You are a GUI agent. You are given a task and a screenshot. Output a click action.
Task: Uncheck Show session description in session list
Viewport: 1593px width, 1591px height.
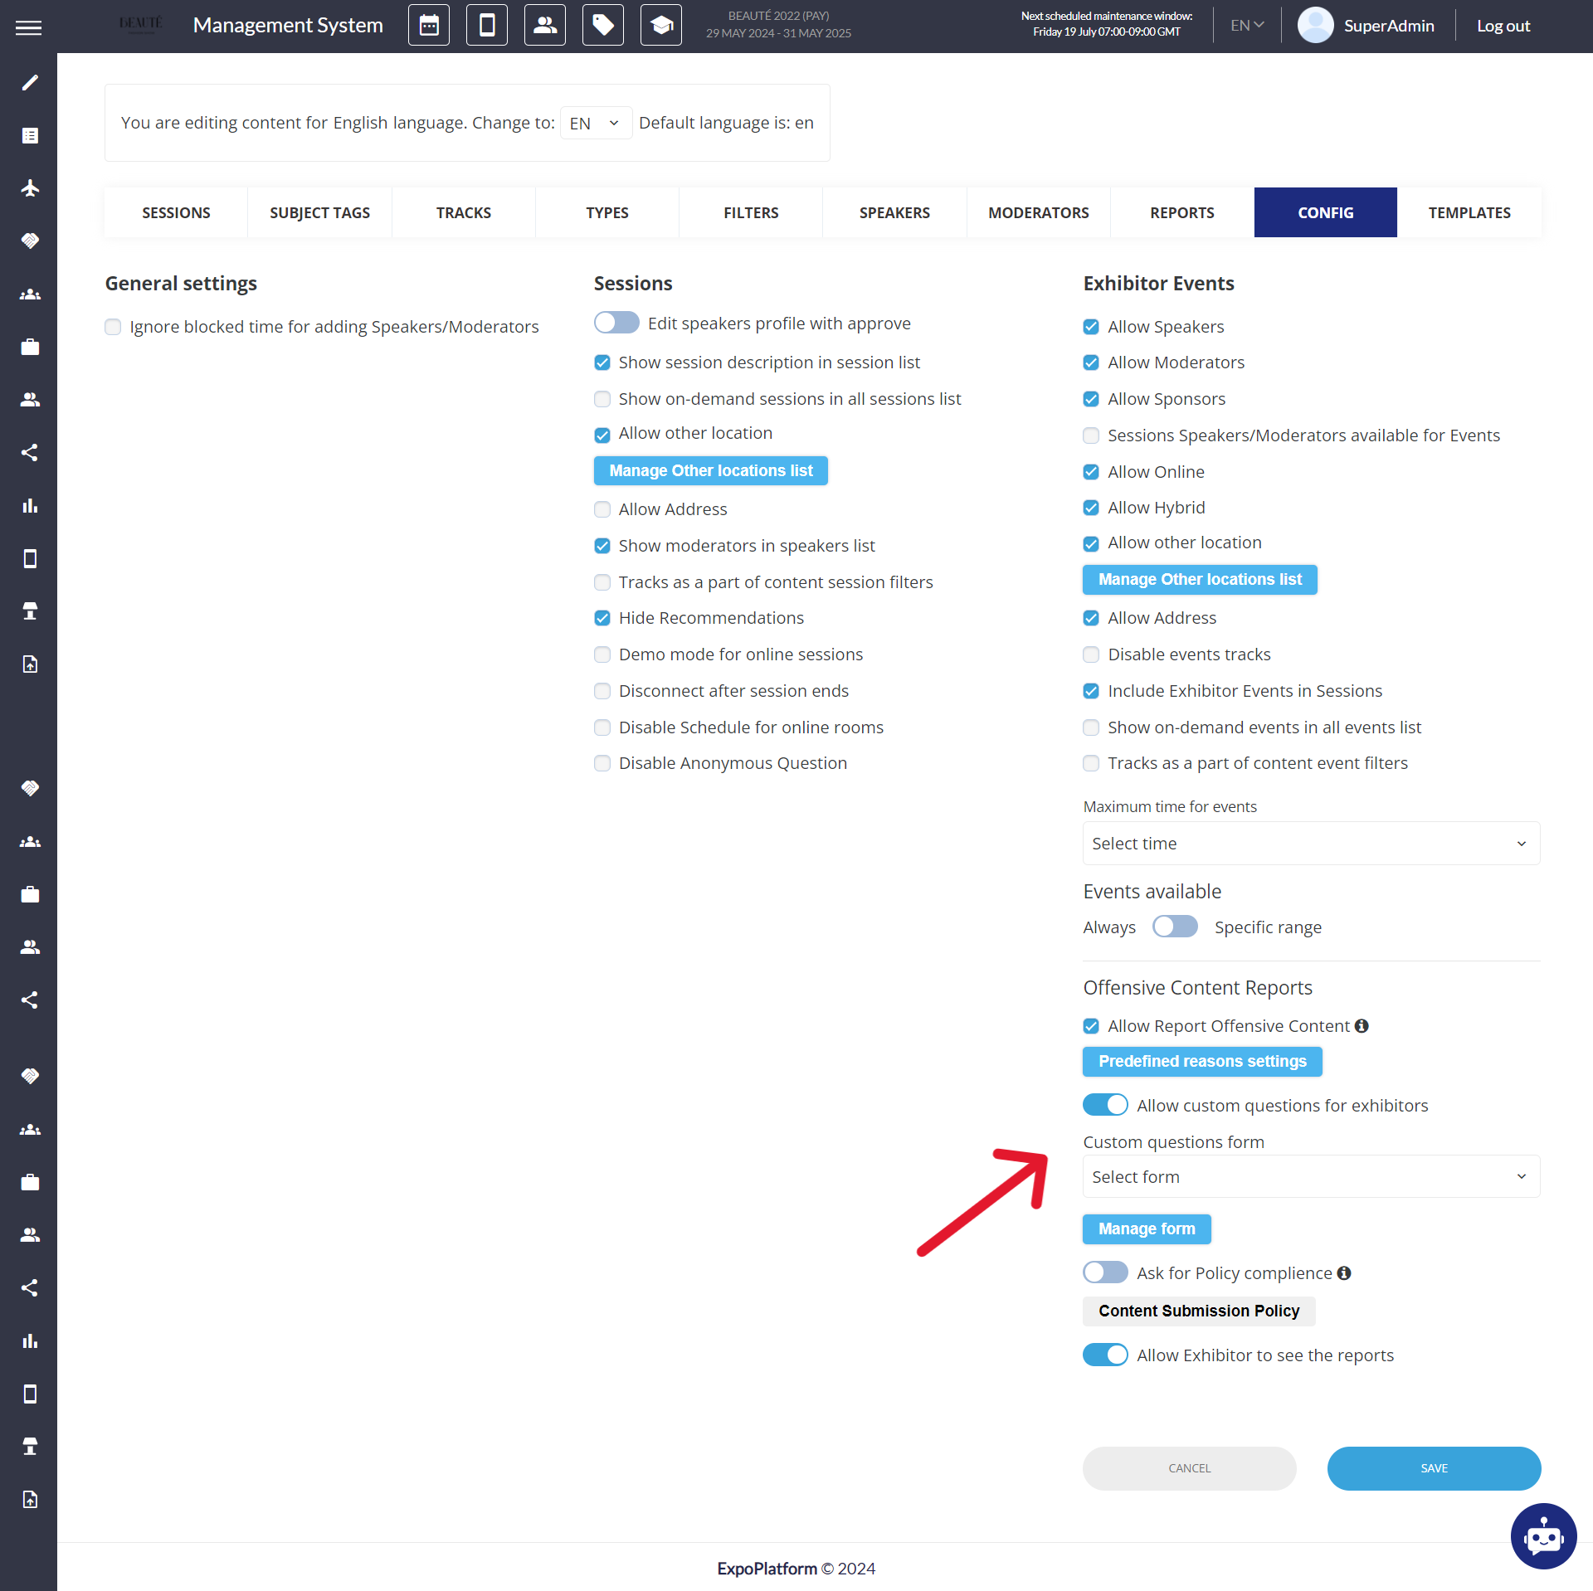(x=602, y=362)
